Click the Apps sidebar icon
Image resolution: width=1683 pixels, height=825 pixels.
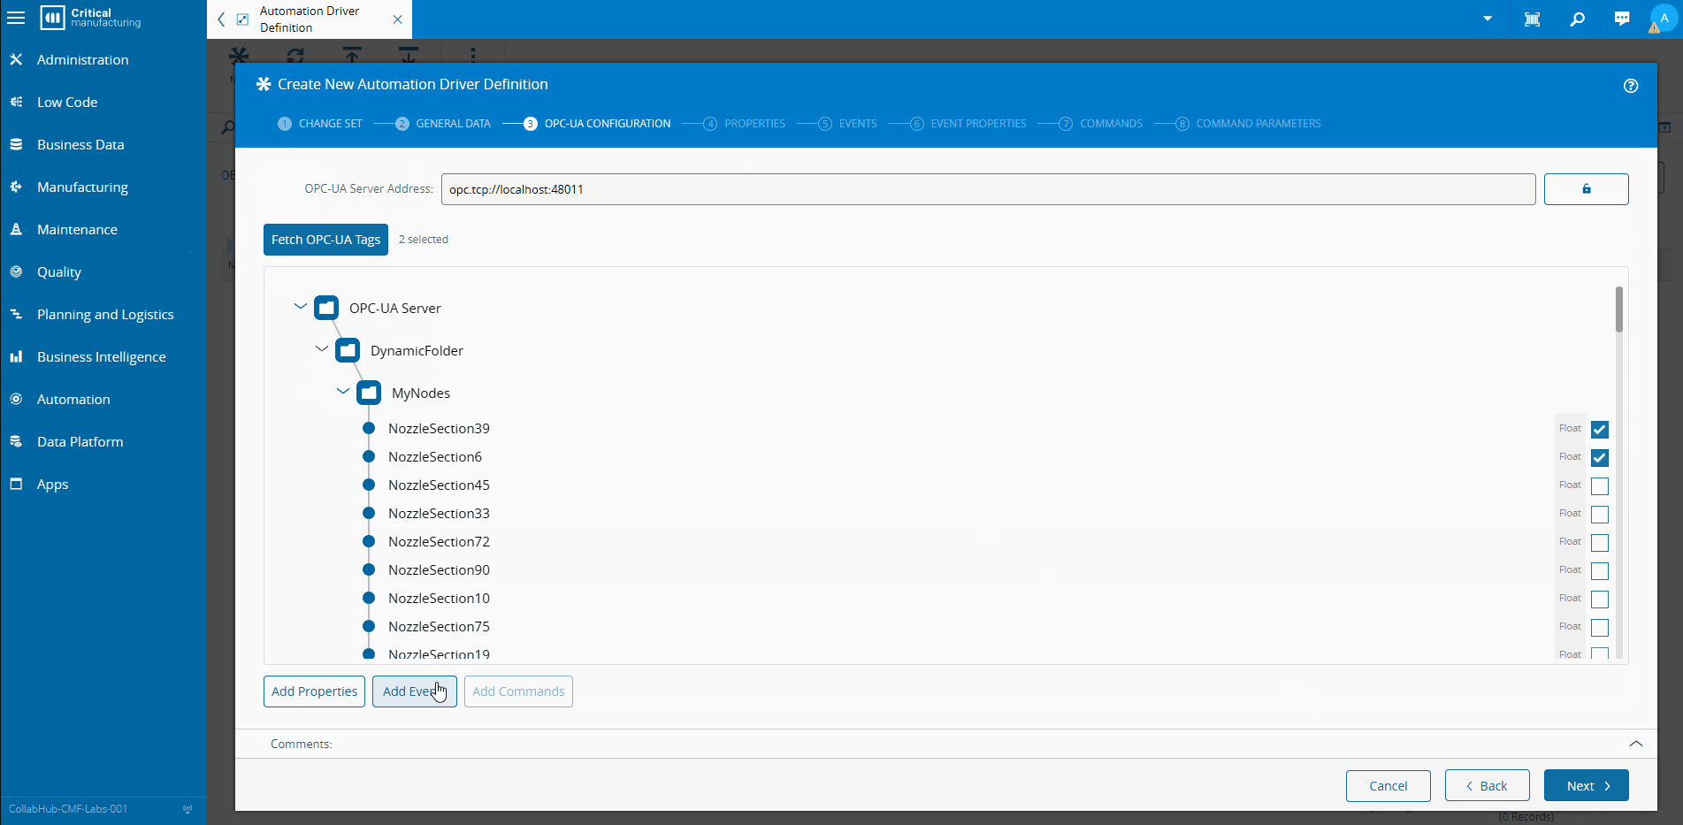(x=16, y=484)
